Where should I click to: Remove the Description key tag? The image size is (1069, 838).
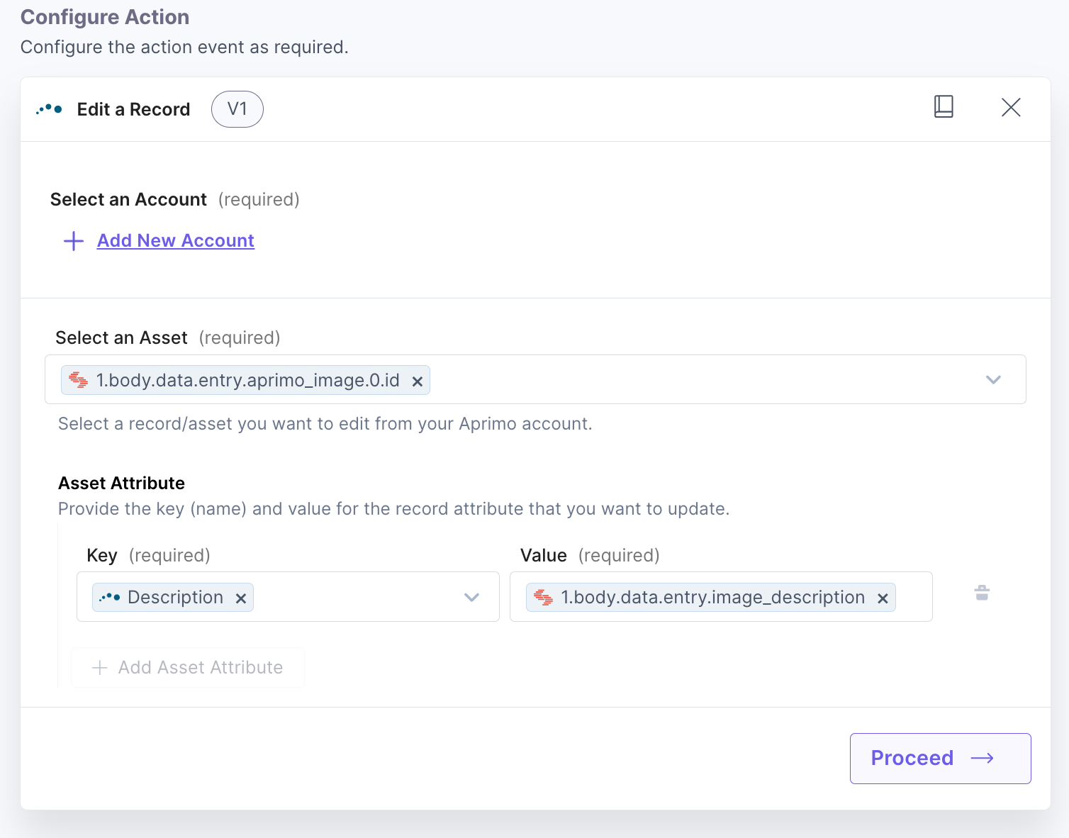[241, 598]
